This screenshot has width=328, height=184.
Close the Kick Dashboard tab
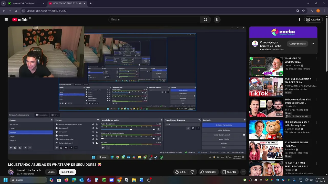pos(44,3)
